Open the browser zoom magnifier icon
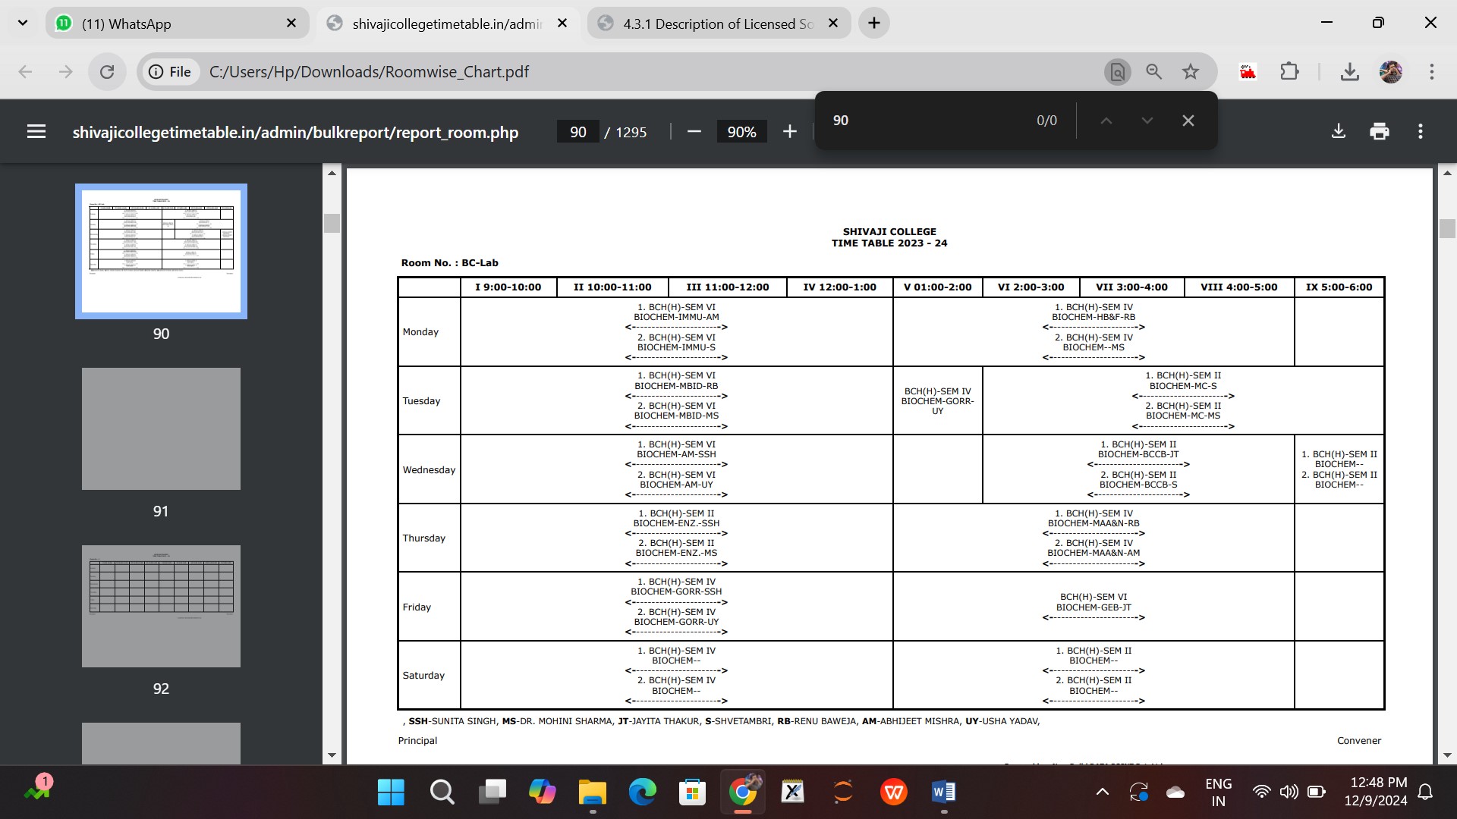 (1154, 72)
